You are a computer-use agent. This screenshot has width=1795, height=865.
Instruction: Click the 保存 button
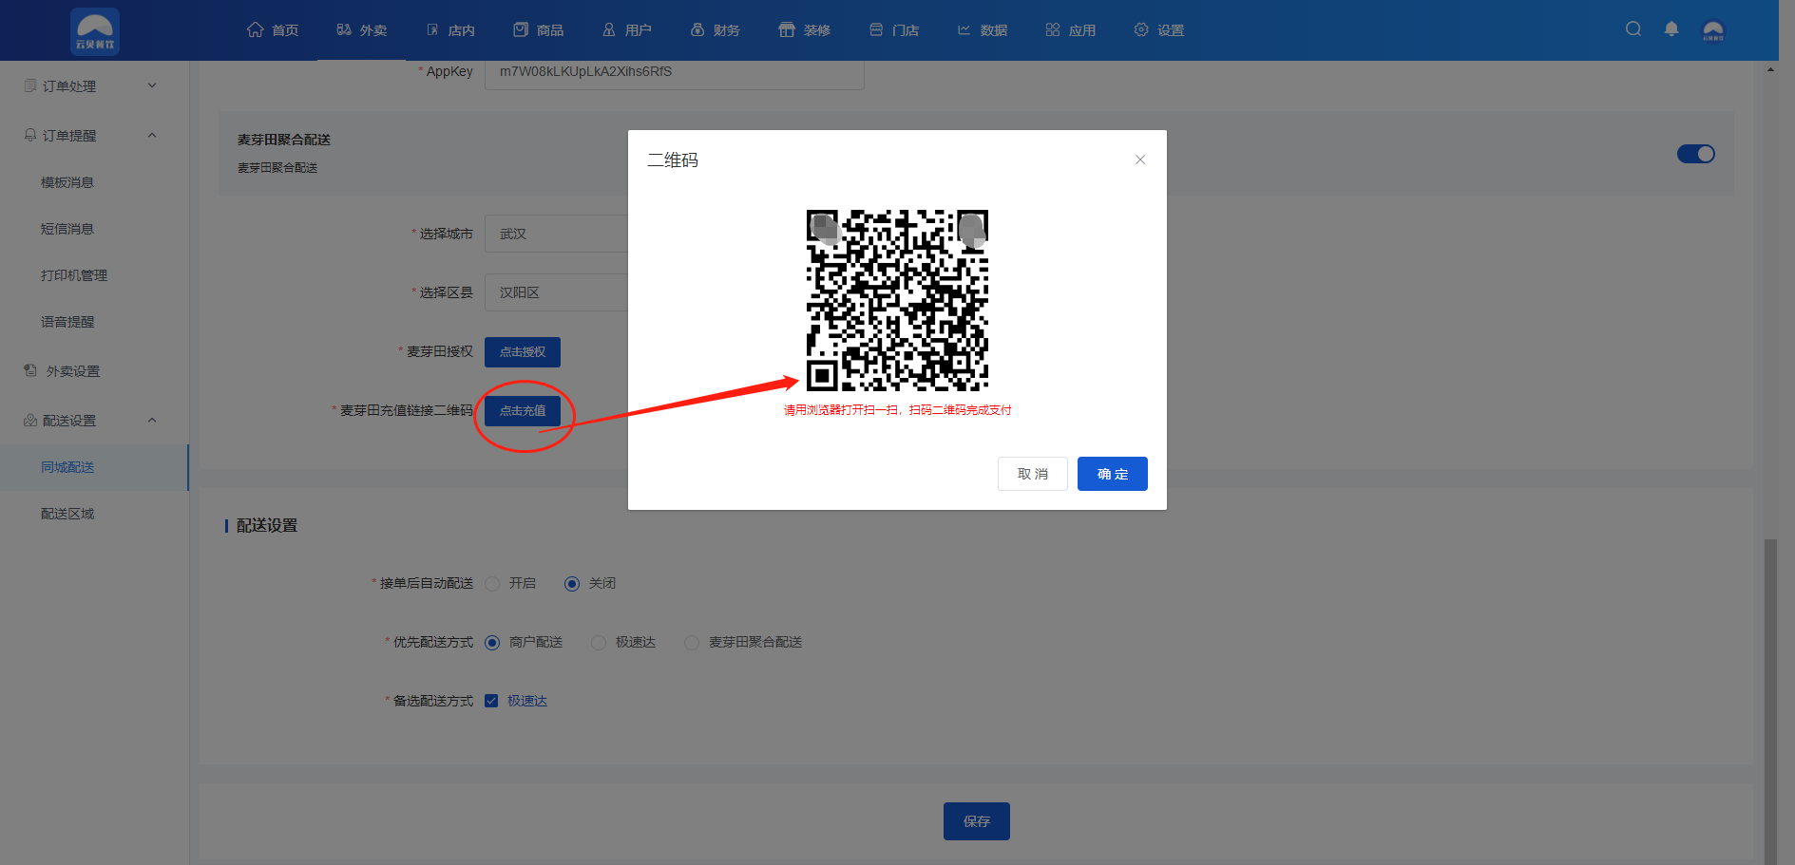pos(977,821)
